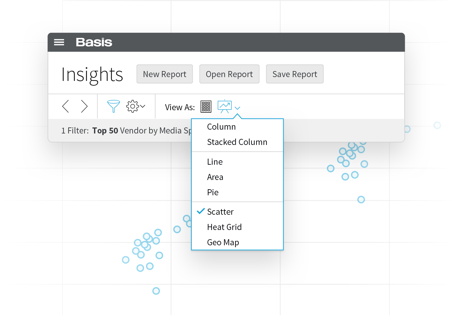Image resolution: width=457 pixels, height=316 pixels.
Task: Select the chart view presentation icon
Action: pyautogui.click(x=225, y=106)
